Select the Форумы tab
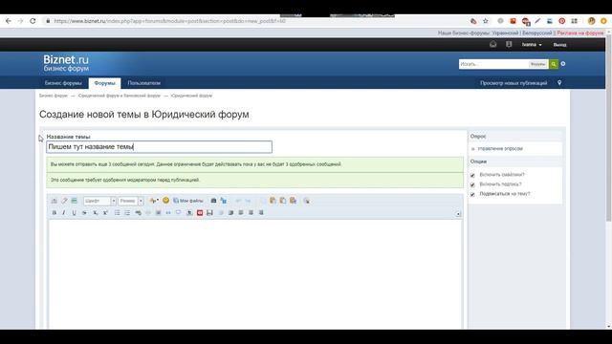The height and width of the screenshot is (344, 612). (x=104, y=83)
